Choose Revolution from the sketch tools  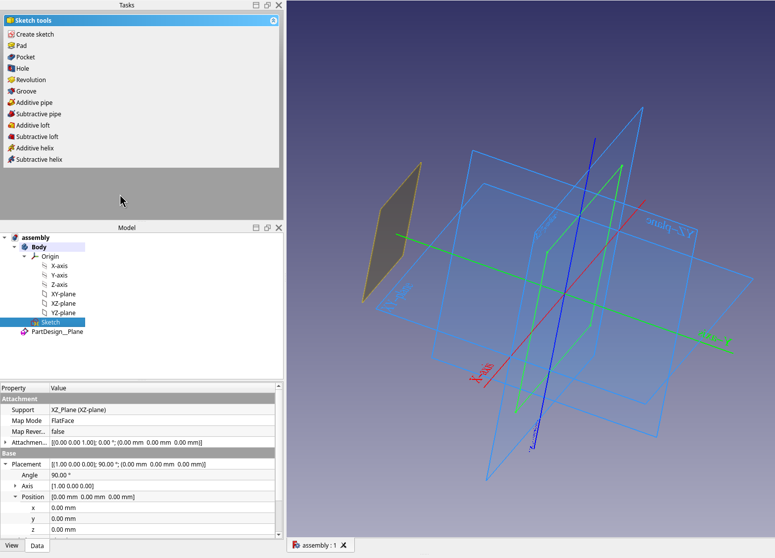click(x=31, y=80)
